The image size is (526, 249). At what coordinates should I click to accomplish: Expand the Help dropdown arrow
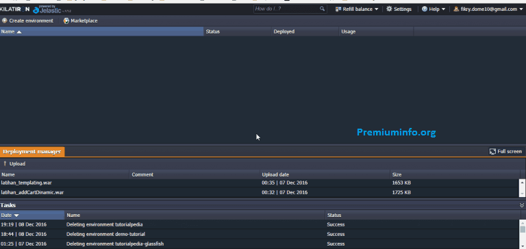443,10
